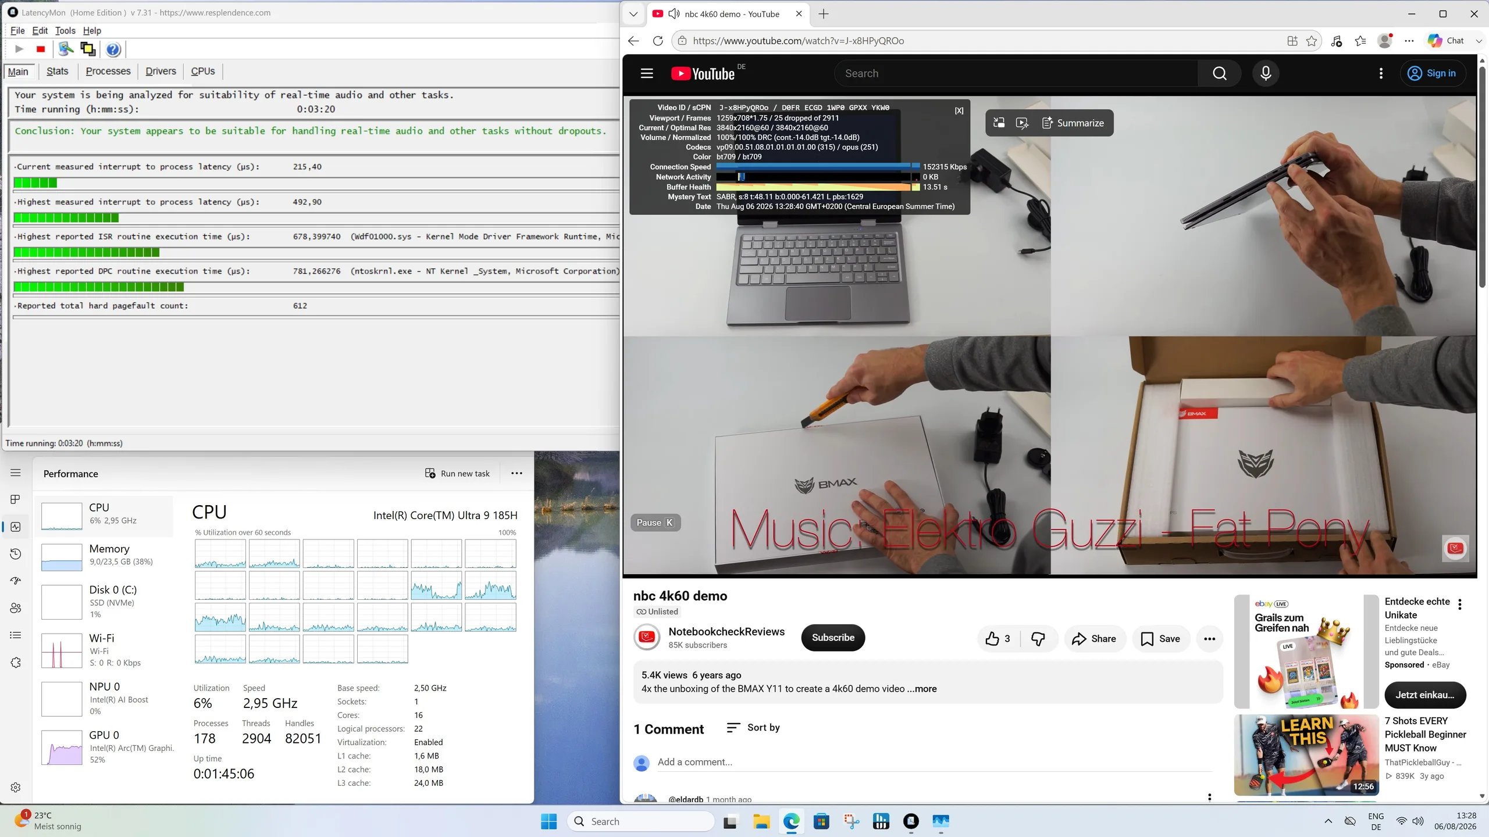Click the Add a comment field

tap(934, 762)
